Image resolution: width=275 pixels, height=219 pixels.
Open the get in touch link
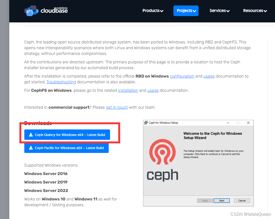point(117,107)
